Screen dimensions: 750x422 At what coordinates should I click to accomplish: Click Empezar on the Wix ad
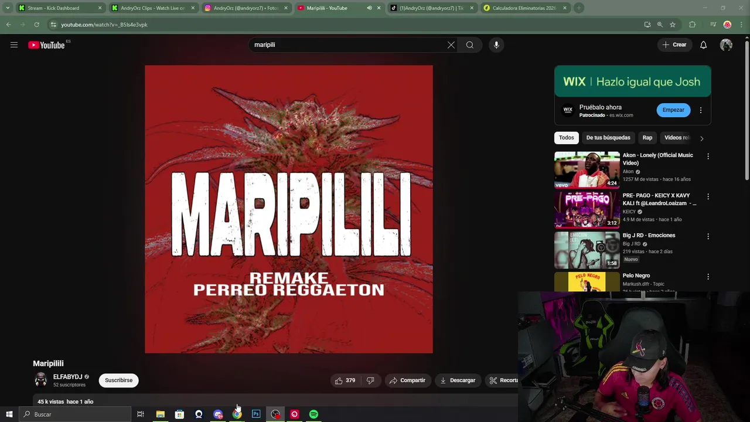673,110
